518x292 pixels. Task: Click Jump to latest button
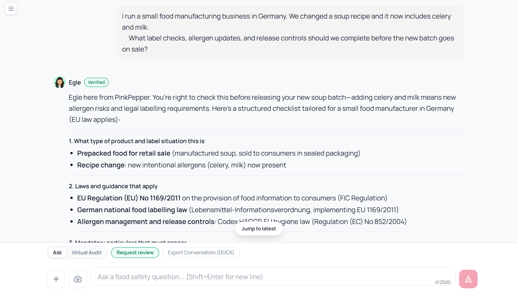[258, 229]
